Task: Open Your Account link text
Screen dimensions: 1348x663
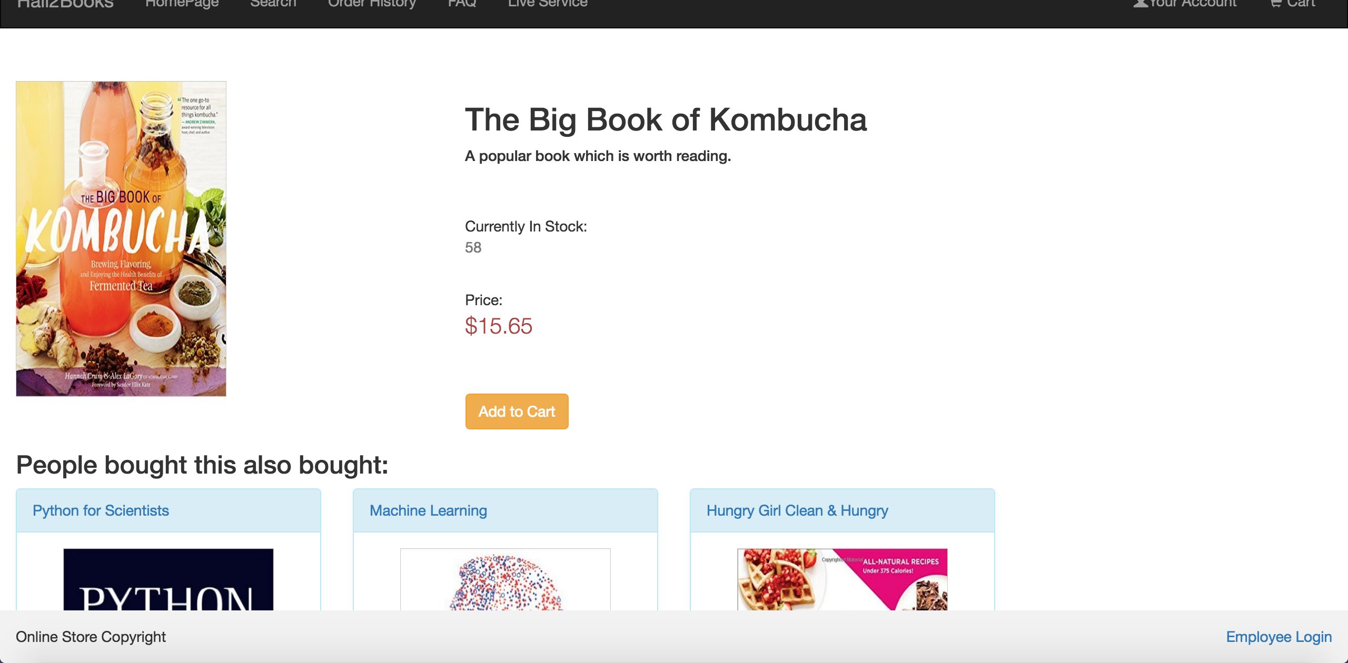Action: (1193, 4)
